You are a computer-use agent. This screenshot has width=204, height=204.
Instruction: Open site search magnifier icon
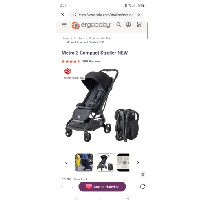(x=118, y=24)
